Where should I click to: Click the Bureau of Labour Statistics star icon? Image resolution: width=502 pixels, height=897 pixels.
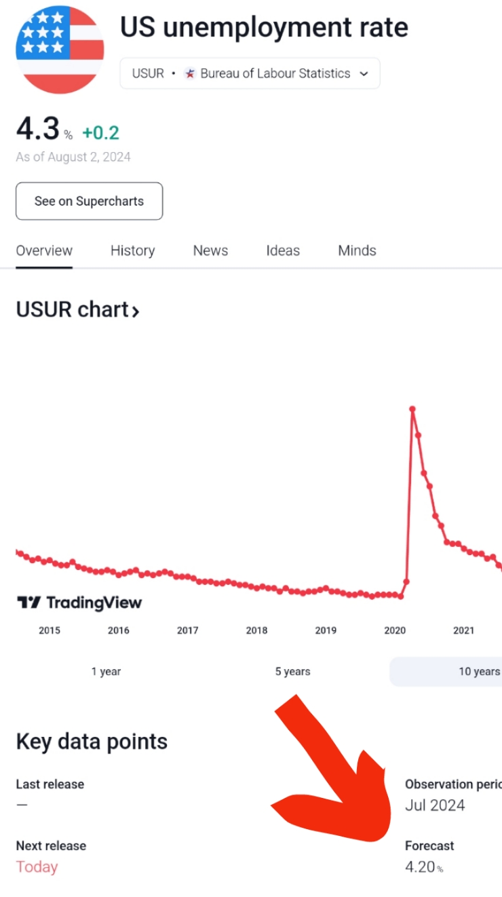tap(190, 73)
